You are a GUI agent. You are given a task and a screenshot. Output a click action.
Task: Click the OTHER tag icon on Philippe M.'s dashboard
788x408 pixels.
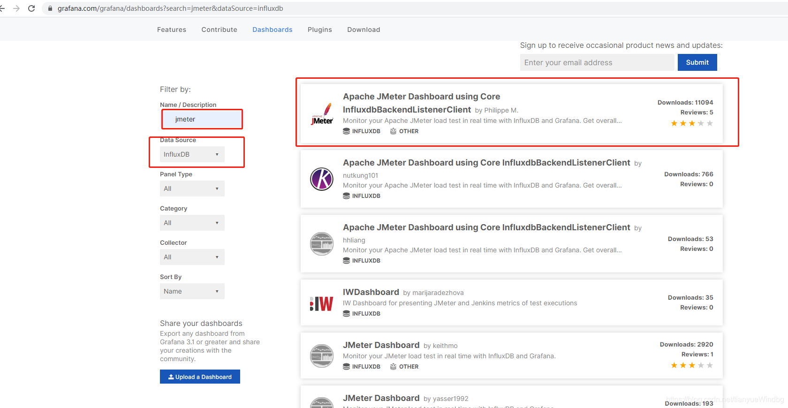tap(393, 131)
